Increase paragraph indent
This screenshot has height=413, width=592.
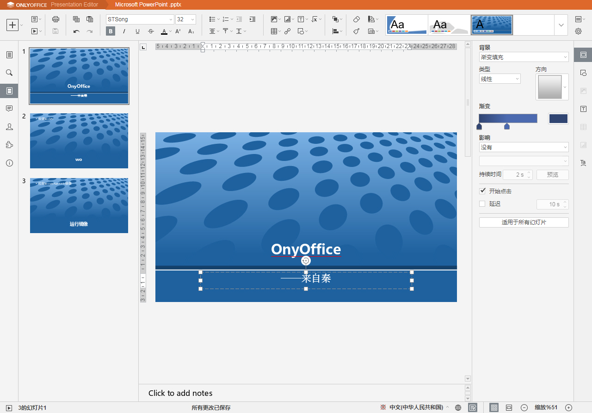253,19
